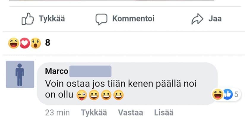This screenshot has width=245, height=128.
Task: Click the Tykkää post button label
Action: point(52,19)
